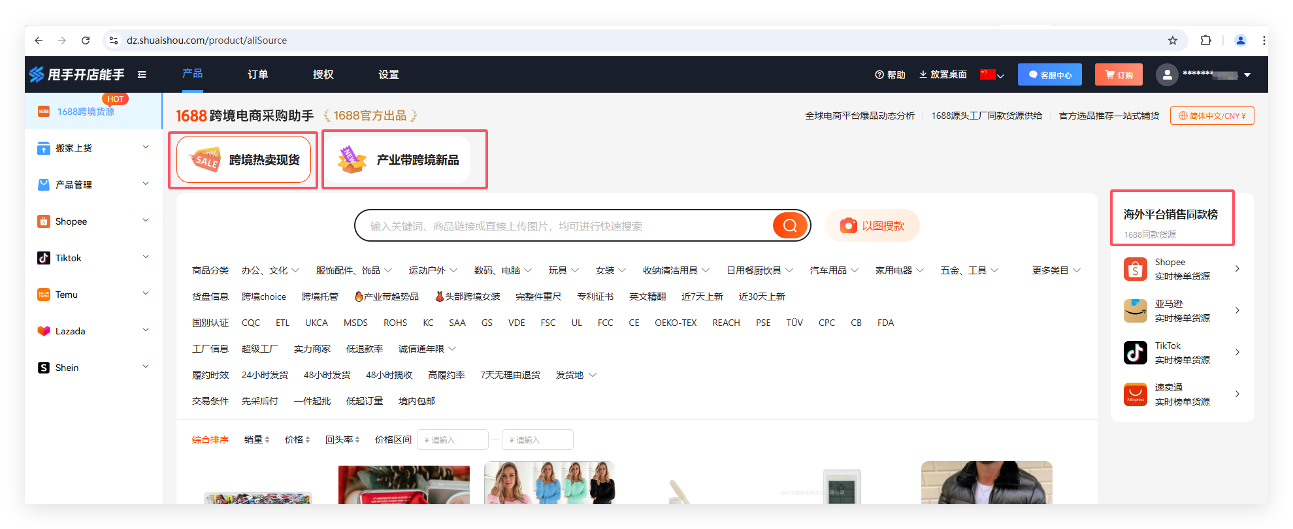The width and height of the screenshot is (1293, 529).
Task: Click the Shopee icon in the sidebar
Action: coord(44,221)
